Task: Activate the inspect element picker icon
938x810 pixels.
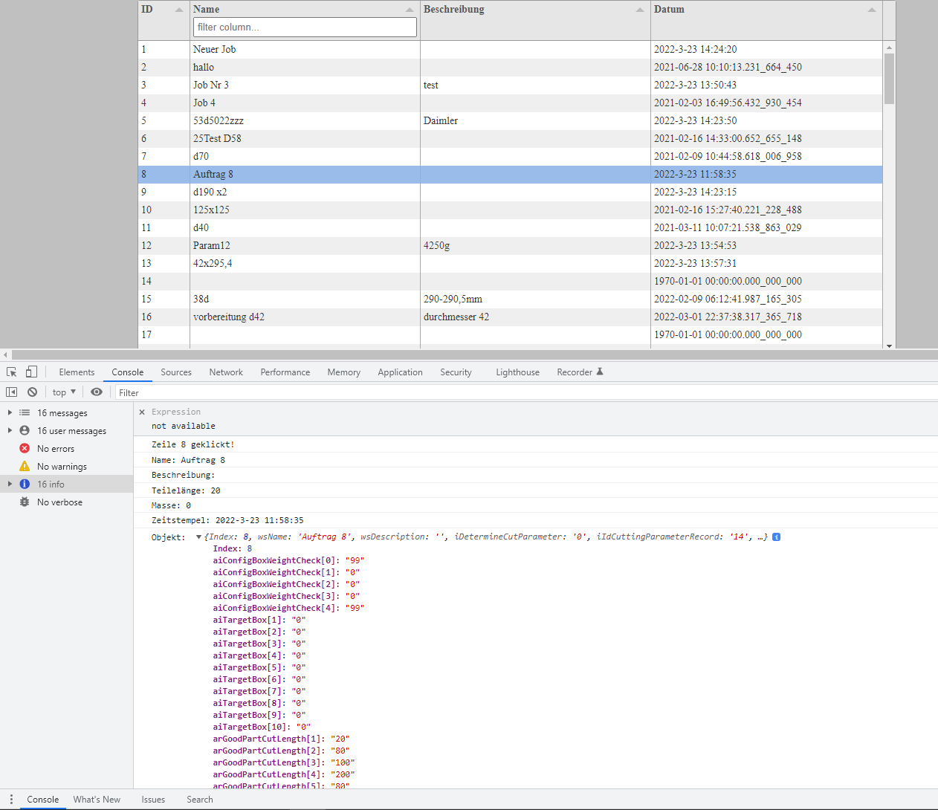Action: pos(12,372)
